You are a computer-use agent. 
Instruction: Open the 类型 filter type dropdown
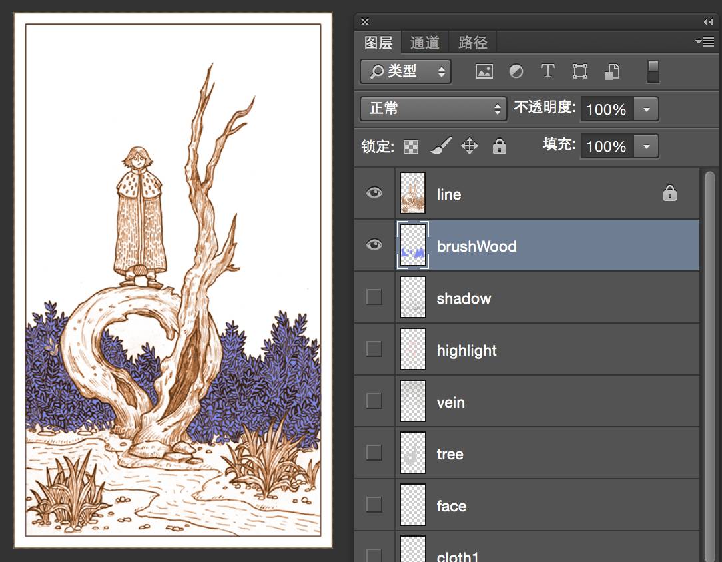click(x=406, y=71)
